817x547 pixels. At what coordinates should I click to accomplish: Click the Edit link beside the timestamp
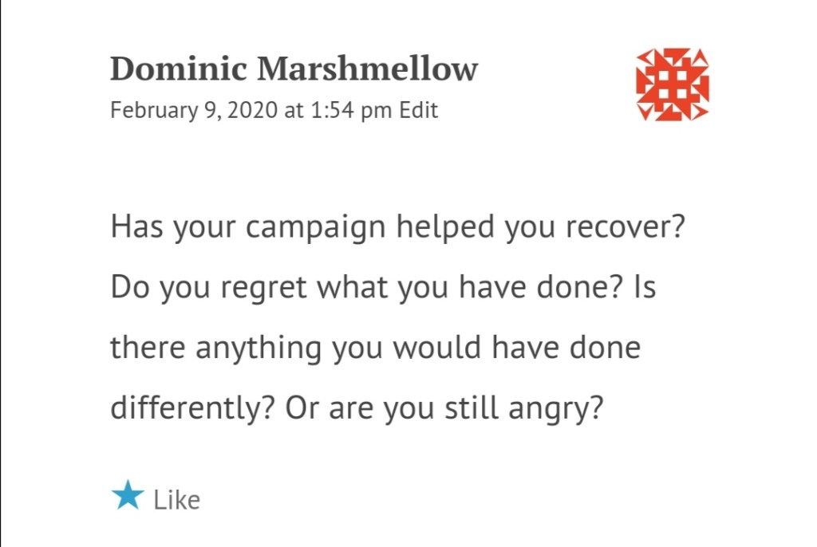[x=419, y=110]
